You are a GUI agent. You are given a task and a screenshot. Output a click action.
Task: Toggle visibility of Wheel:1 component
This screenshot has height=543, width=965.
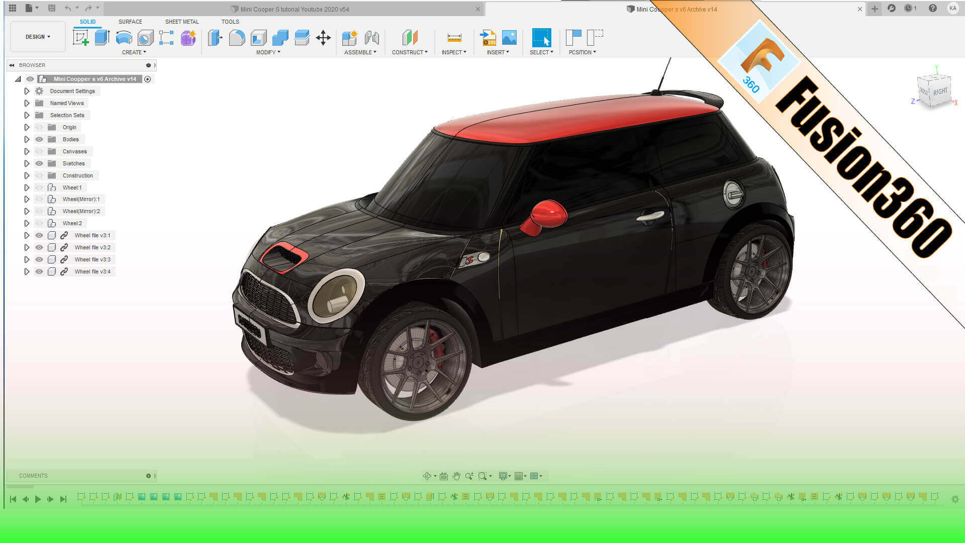39,188
